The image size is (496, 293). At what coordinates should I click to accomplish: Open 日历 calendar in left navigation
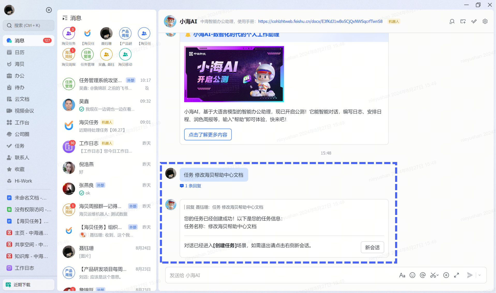28,52
